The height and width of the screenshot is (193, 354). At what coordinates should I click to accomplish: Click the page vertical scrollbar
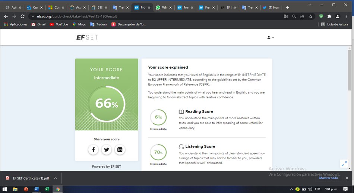coord(350,70)
